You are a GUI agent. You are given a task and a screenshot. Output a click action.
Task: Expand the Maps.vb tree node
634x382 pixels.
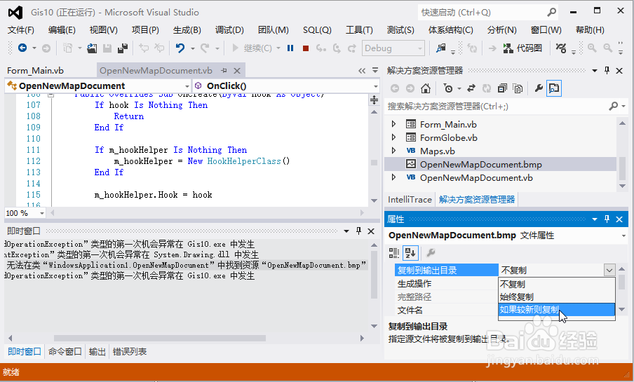(393, 151)
